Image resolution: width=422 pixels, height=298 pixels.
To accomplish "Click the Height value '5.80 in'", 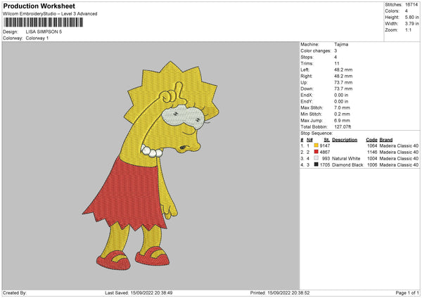I will click(x=411, y=17).
